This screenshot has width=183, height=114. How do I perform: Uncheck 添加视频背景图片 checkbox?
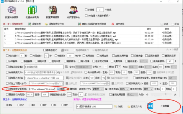click(x=7, y=89)
